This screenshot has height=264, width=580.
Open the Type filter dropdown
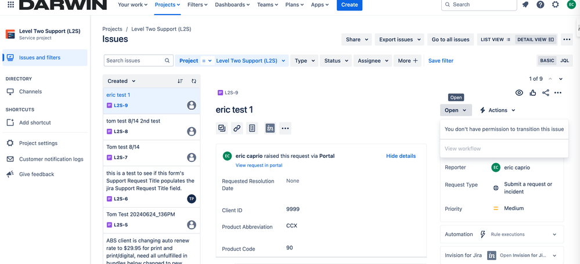[x=304, y=61]
